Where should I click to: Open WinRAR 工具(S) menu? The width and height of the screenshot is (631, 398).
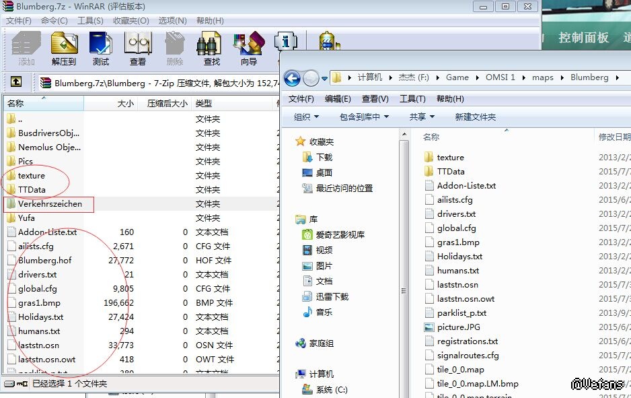tap(90, 21)
